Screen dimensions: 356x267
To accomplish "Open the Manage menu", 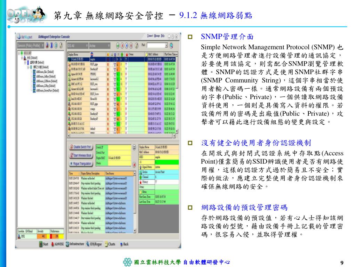I will [x=157, y=36].
